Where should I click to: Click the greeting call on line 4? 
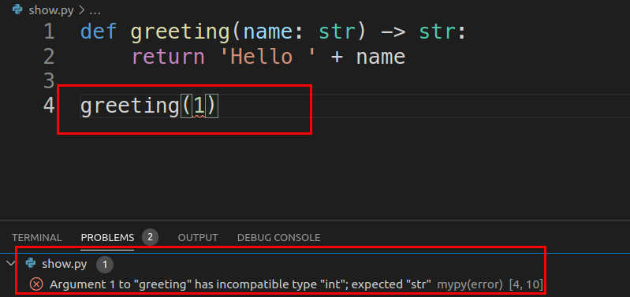coord(130,107)
